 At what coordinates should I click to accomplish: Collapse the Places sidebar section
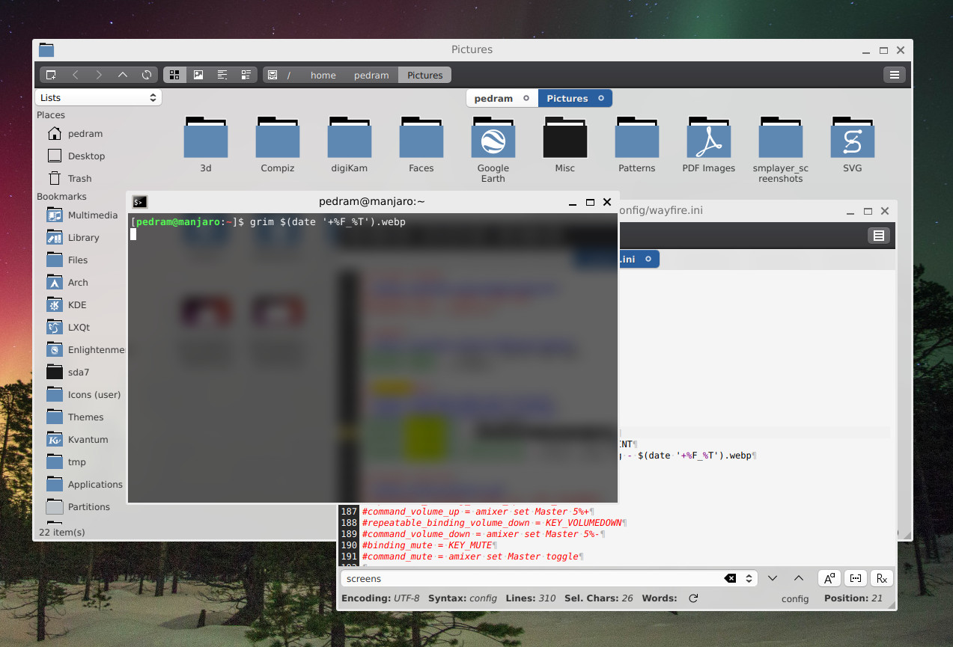click(50, 114)
